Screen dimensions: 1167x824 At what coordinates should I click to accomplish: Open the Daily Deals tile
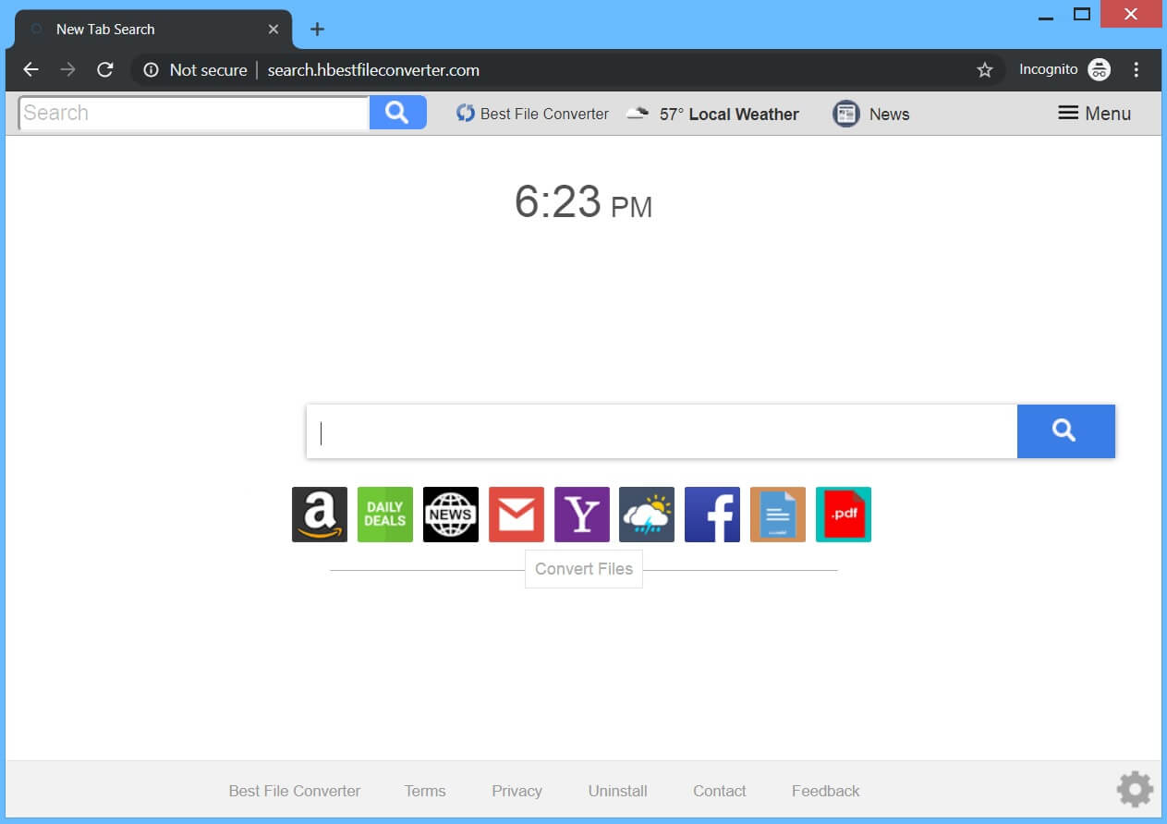[385, 515]
